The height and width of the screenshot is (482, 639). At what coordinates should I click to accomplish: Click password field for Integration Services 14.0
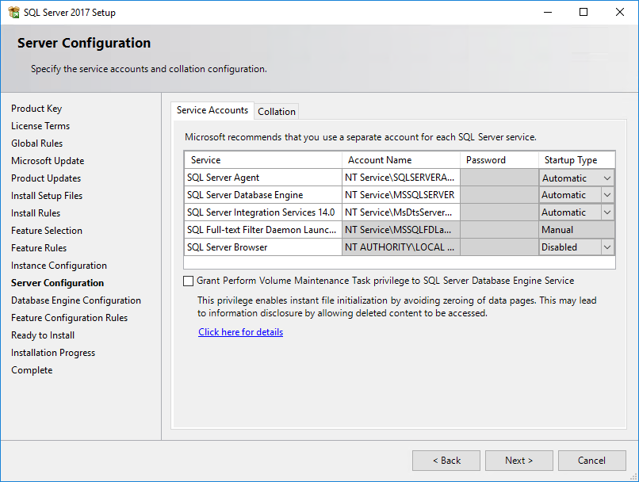[x=499, y=212]
